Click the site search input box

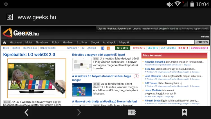pyautogui.click(x=180, y=42)
